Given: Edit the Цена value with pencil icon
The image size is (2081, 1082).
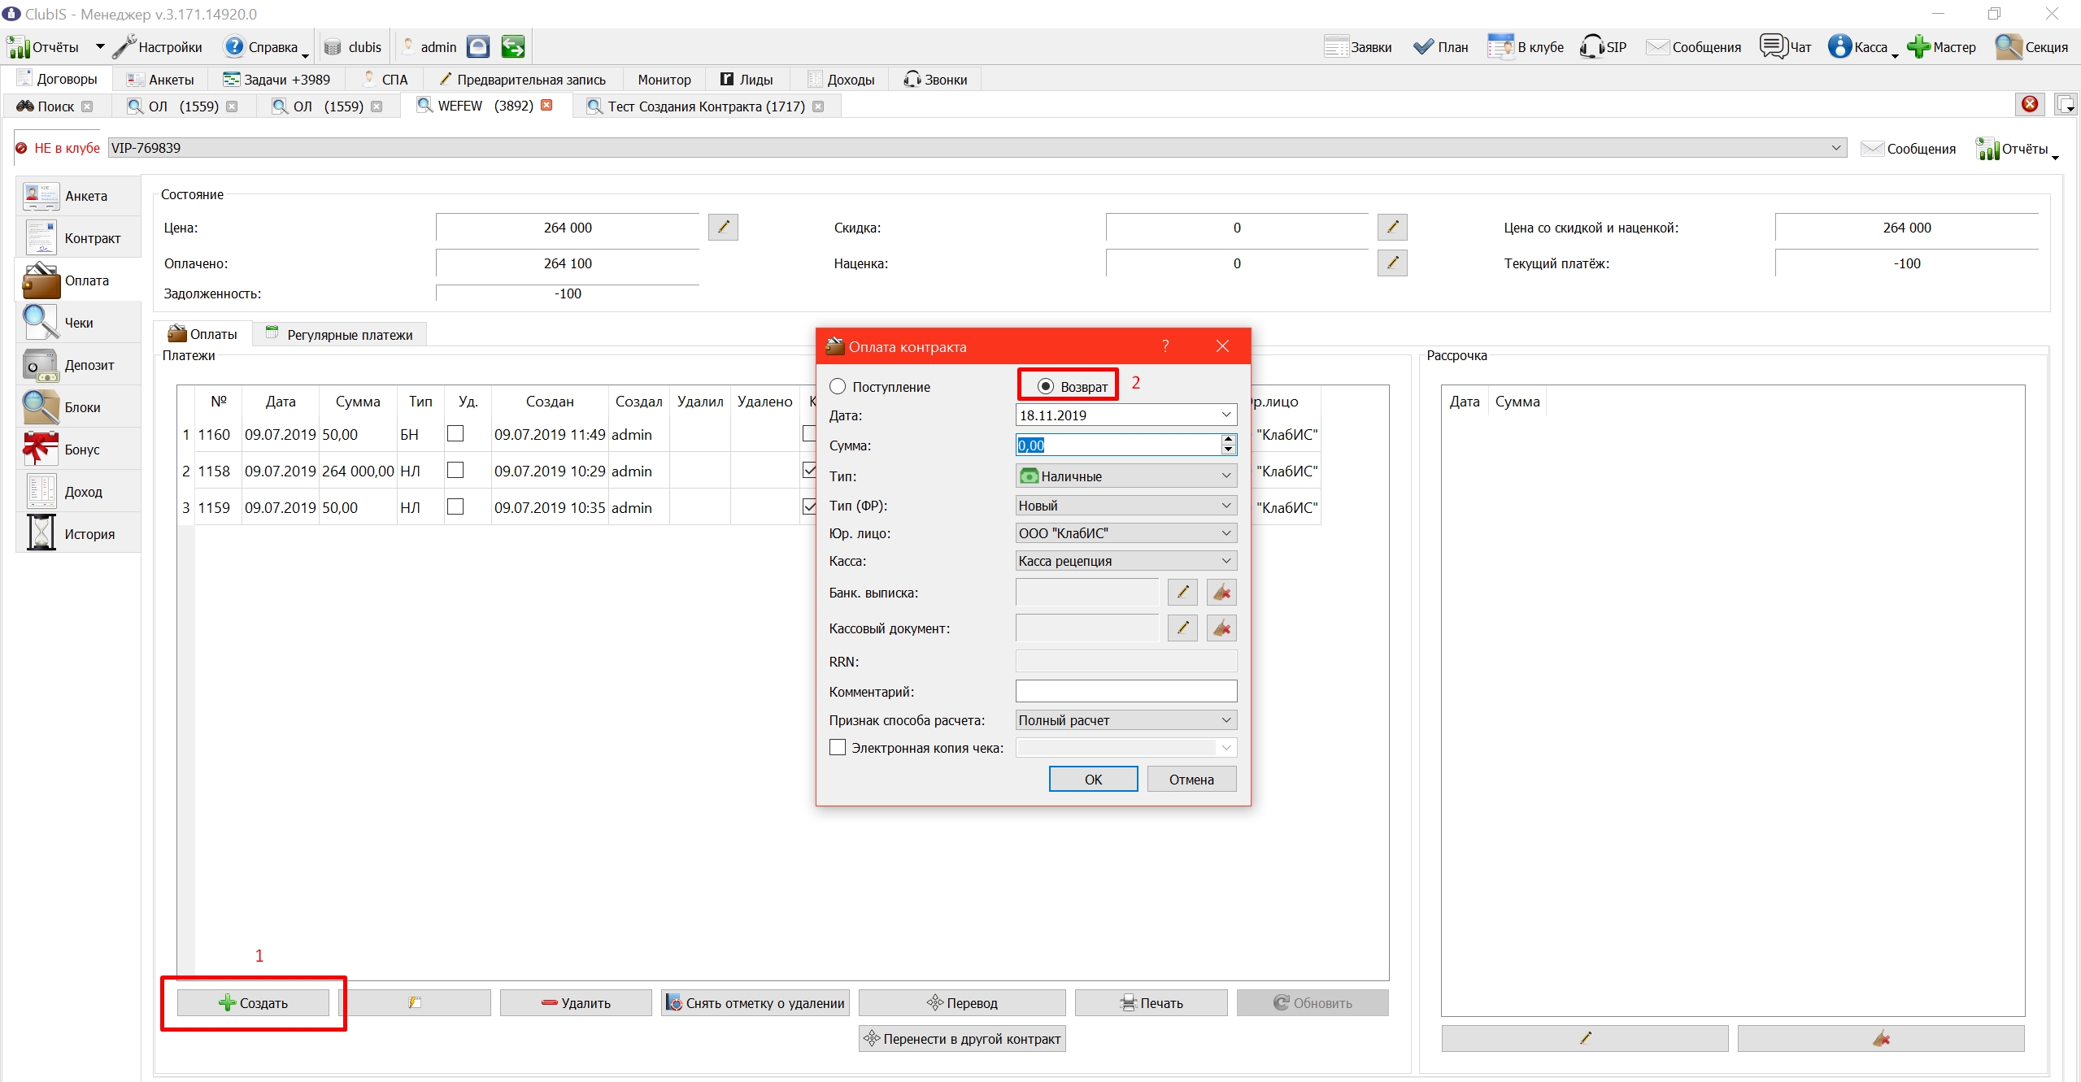Looking at the screenshot, I should pos(723,227).
